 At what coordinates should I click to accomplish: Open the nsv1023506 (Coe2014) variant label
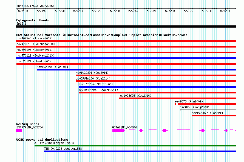coord(53,67)
